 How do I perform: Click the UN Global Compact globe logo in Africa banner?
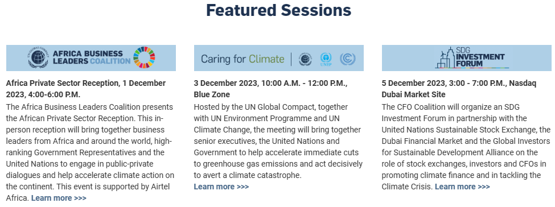[x=38, y=58]
